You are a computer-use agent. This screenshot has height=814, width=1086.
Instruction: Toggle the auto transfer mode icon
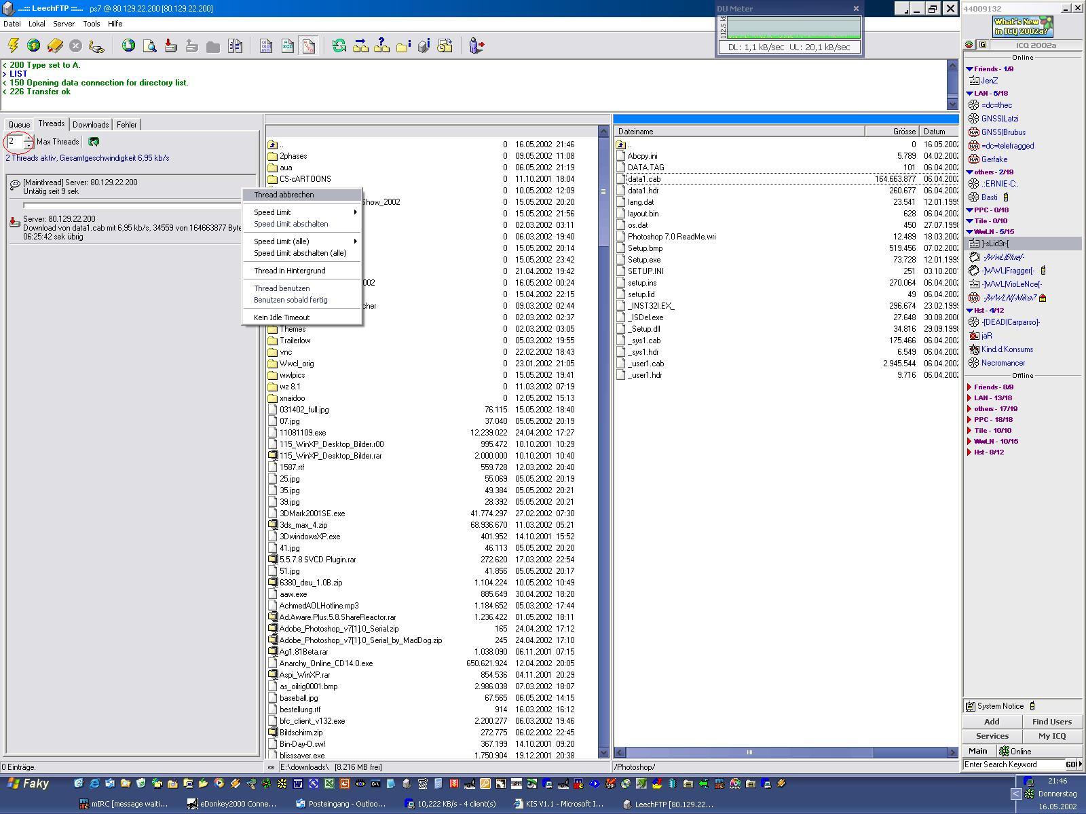[x=309, y=45]
